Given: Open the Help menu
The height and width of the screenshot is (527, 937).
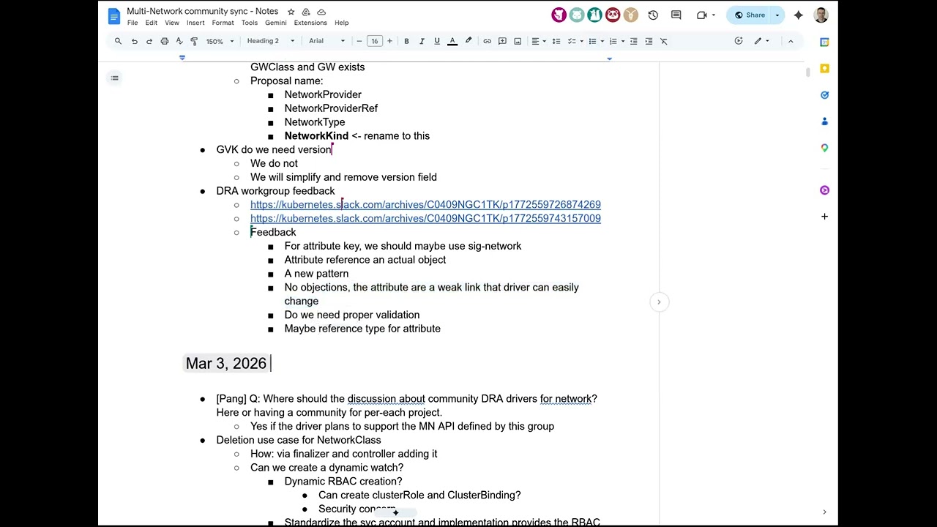Looking at the screenshot, I should tap(342, 23).
